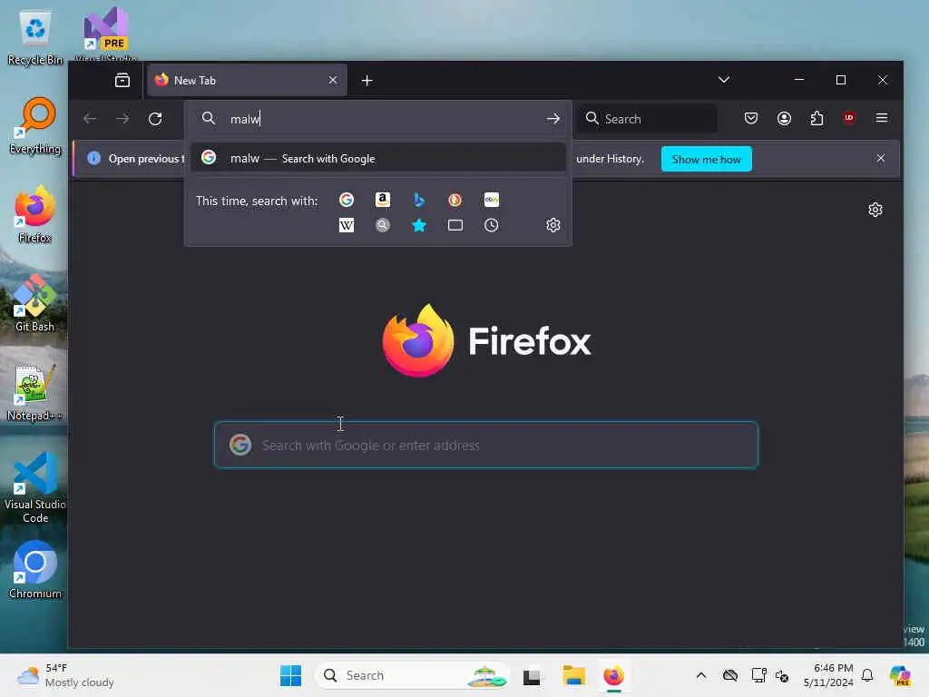Select the New Tab tab
Image resolution: width=929 pixels, height=697 pixels.
[247, 80]
